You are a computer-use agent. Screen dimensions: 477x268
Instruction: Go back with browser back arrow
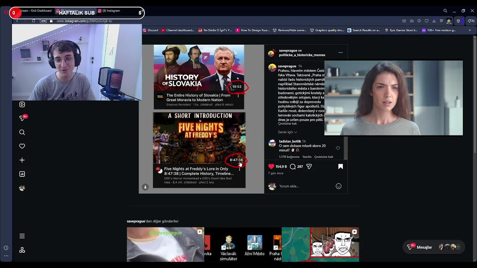(x=17, y=21)
